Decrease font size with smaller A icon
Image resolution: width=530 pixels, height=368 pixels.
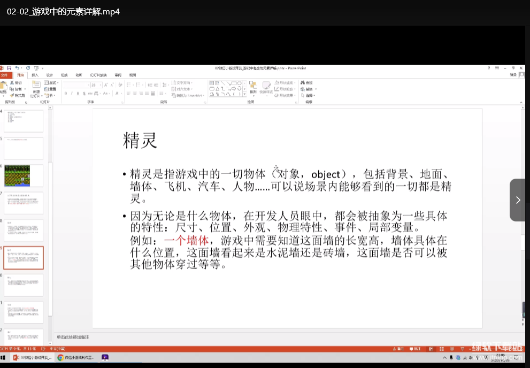click(112, 85)
